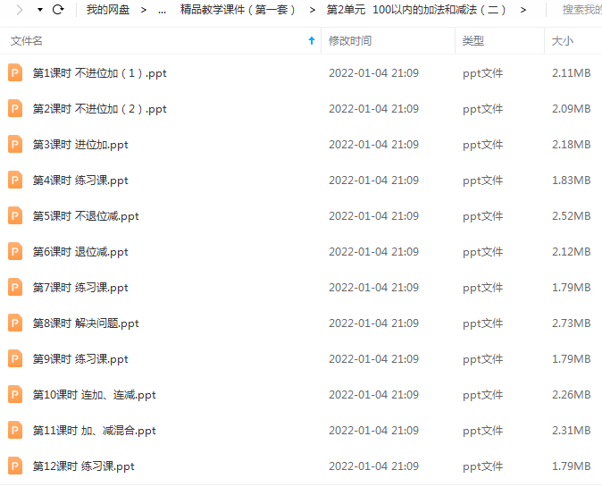
Task: Expand the collapsed breadcrumb ellipsis
Action: (x=162, y=11)
